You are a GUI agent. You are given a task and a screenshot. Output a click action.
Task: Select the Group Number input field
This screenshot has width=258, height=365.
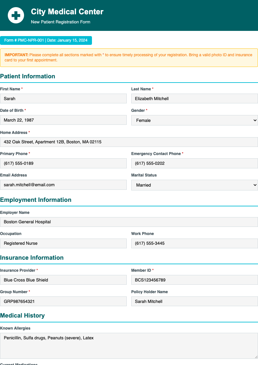tap(63, 301)
